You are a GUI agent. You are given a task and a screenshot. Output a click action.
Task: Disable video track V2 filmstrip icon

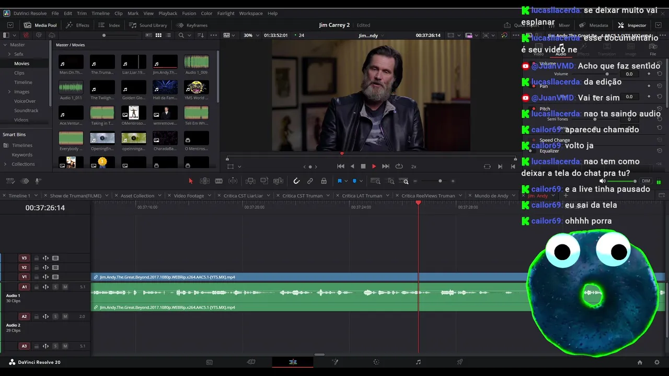(55, 267)
